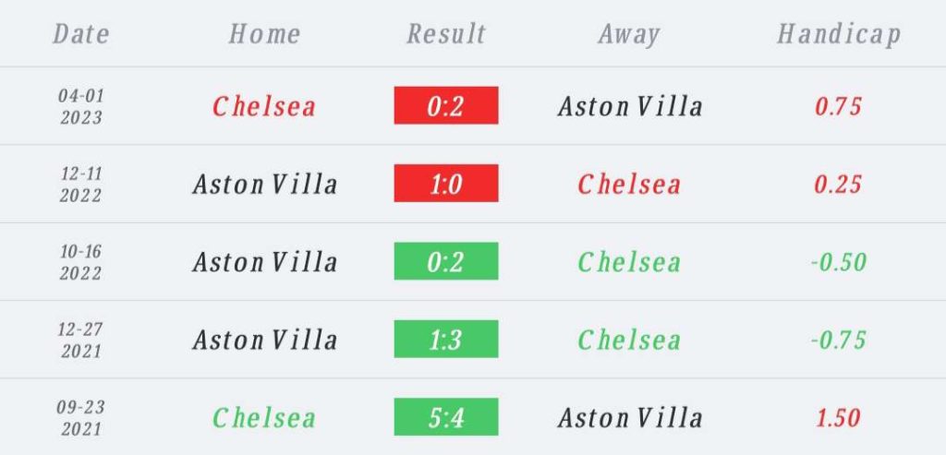This screenshot has height=455, width=946.
Task: Open the green 1:3 result badge
Action: coord(446,339)
